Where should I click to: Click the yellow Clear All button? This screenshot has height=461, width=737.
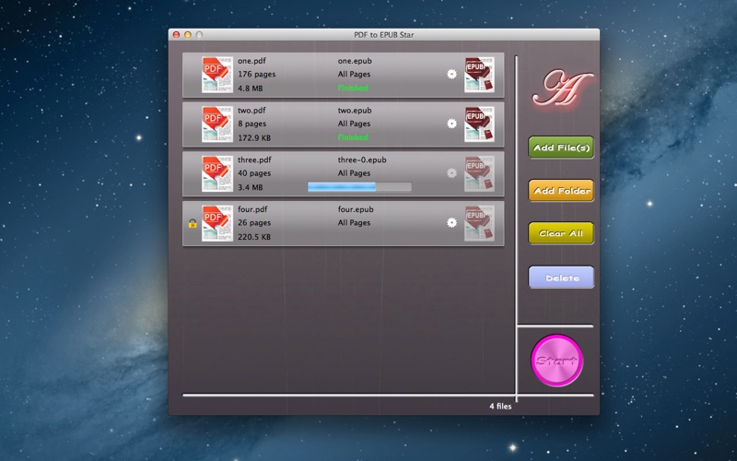point(561,233)
